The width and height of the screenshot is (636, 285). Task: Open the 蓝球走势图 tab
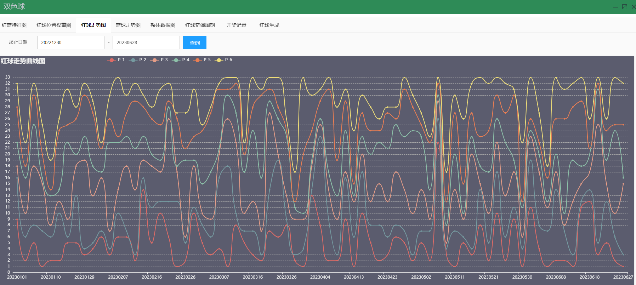[x=128, y=25]
